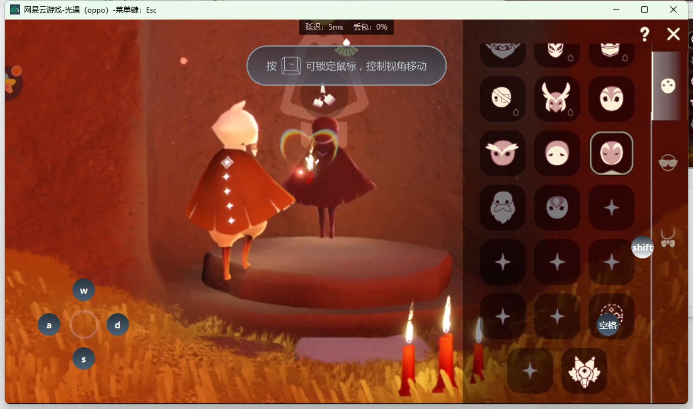Click the 空格 virtual key
Viewport: 693px width, 409px height.
click(x=608, y=325)
